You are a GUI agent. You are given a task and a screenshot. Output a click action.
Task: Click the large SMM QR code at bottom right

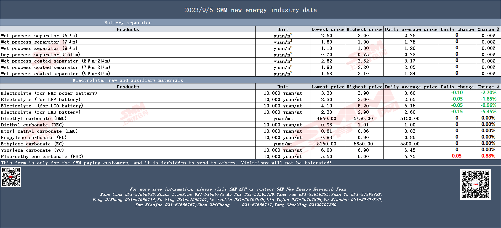pyautogui.click(x=475, y=184)
